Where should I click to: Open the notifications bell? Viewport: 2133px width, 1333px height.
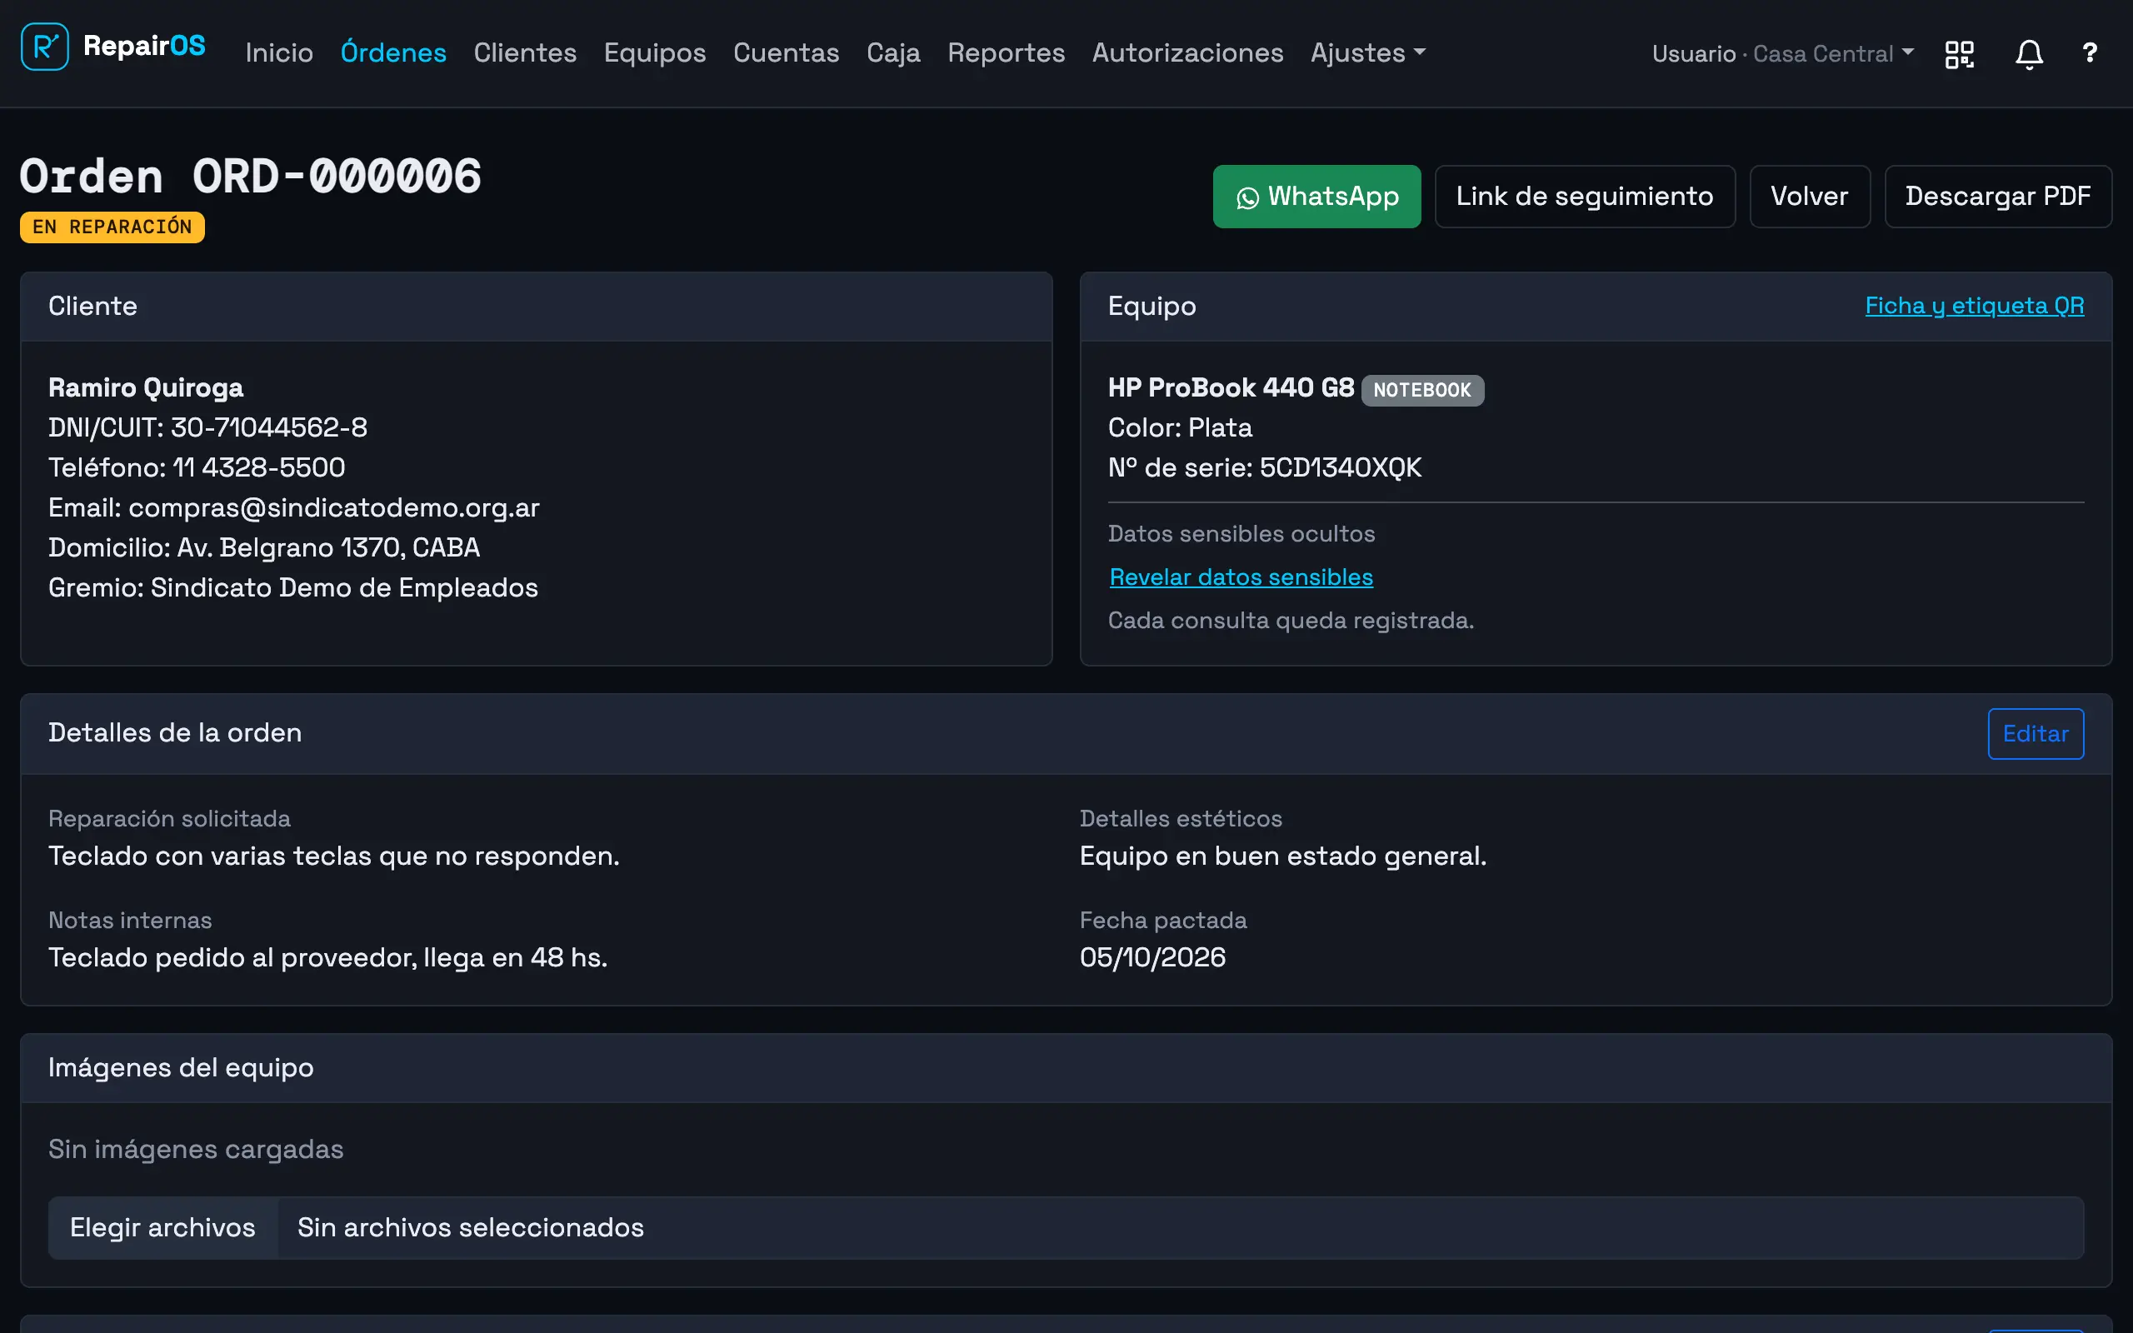[2029, 54]
